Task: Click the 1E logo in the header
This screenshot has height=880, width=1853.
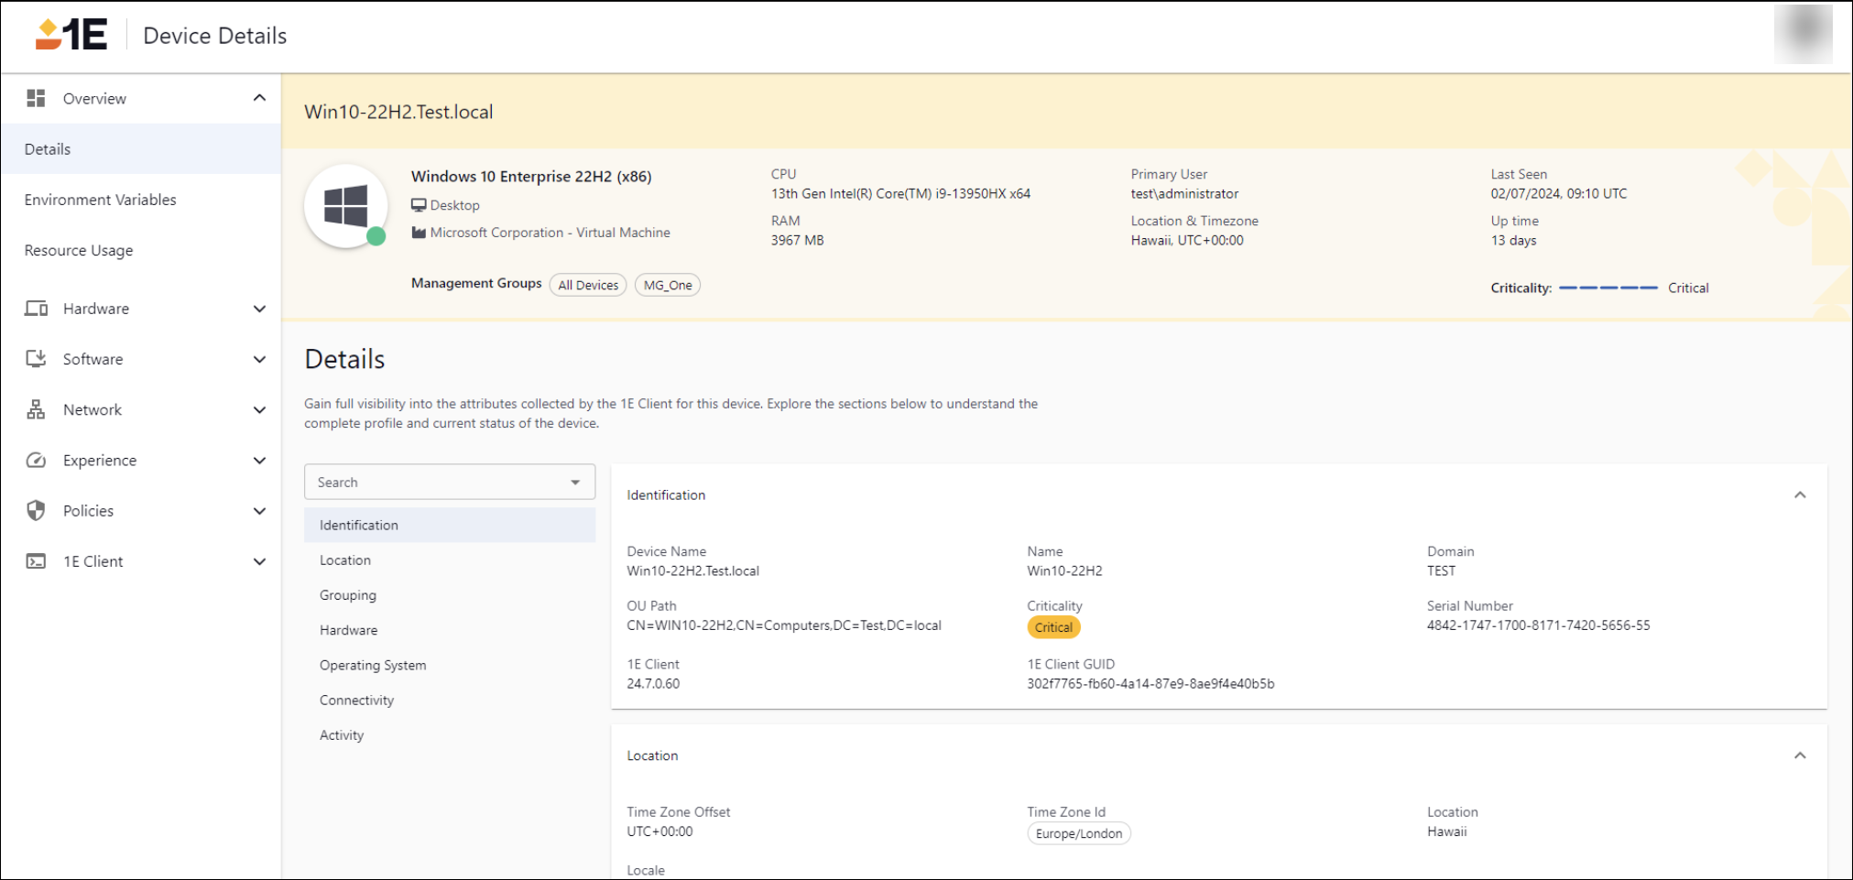Action: point(71,35)
